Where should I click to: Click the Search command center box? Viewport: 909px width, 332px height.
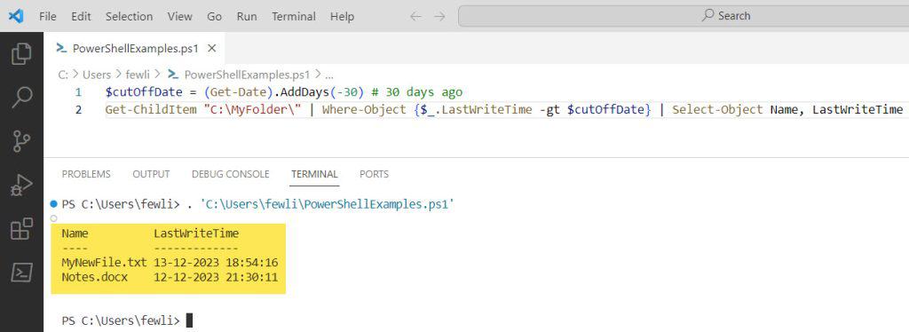684,16
